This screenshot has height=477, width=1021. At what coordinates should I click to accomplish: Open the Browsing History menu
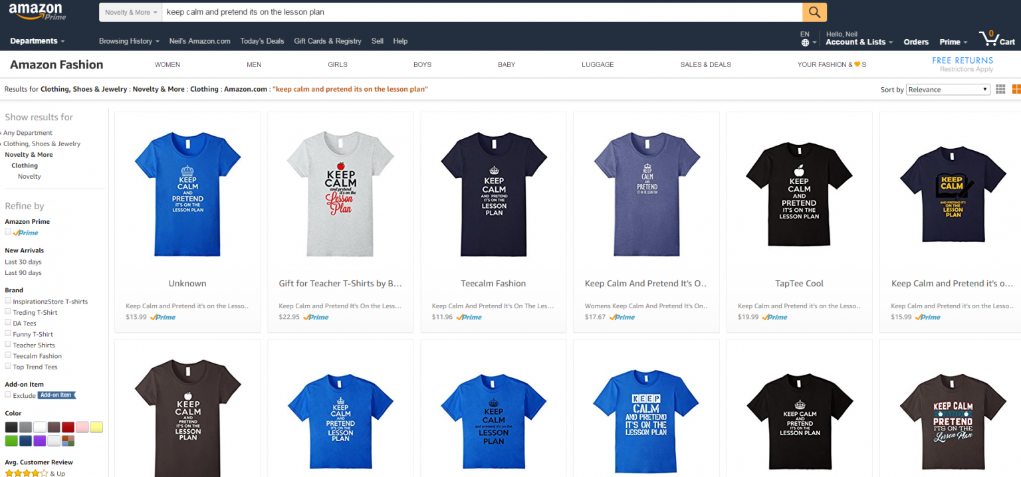point(128,41)
